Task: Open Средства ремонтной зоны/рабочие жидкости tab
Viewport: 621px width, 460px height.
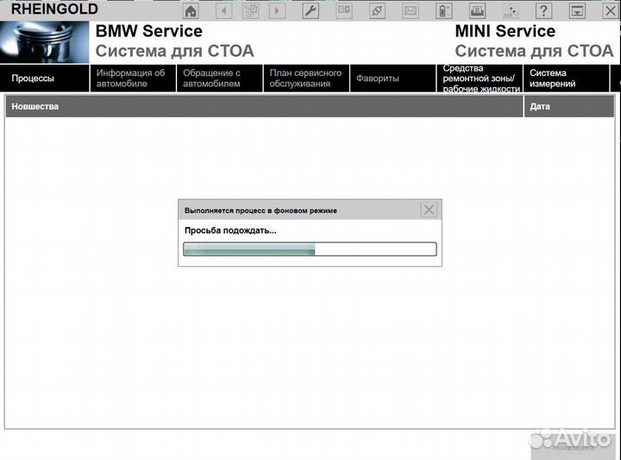Action: click(480, 78)
